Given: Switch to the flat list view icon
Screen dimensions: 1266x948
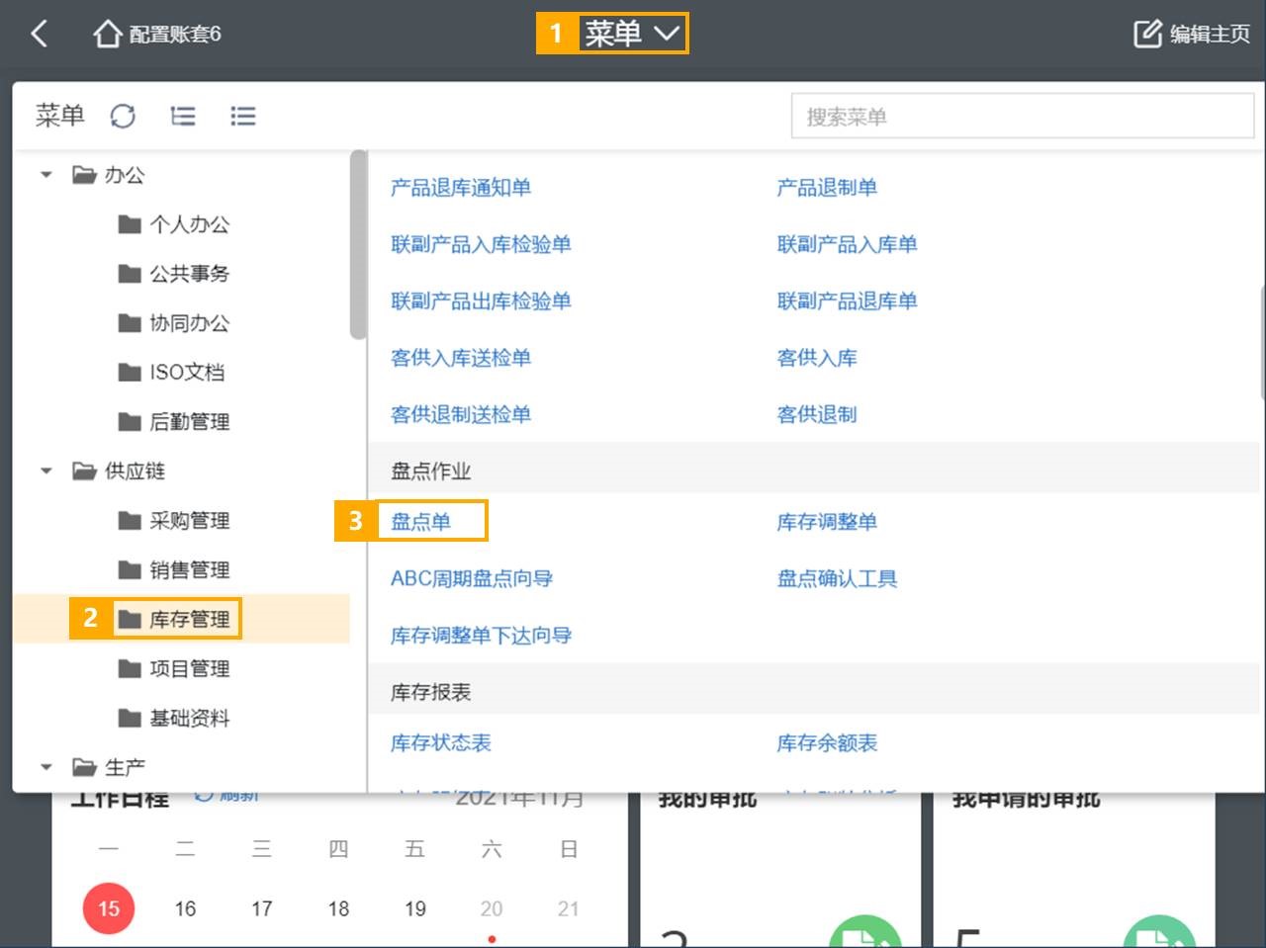Looking at the screenshot, I should tap(242, 117).
